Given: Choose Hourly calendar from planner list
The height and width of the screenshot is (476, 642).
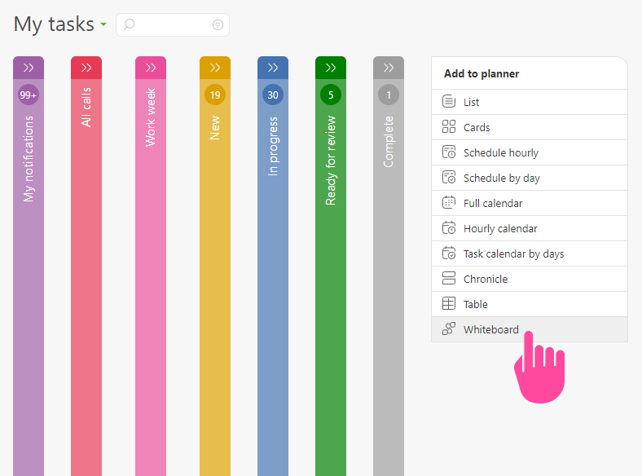Looking at the screenshot, I should [x=500, y=228].
